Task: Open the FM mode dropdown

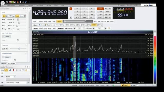Action: pyautogui.click(x=110, y=15)
